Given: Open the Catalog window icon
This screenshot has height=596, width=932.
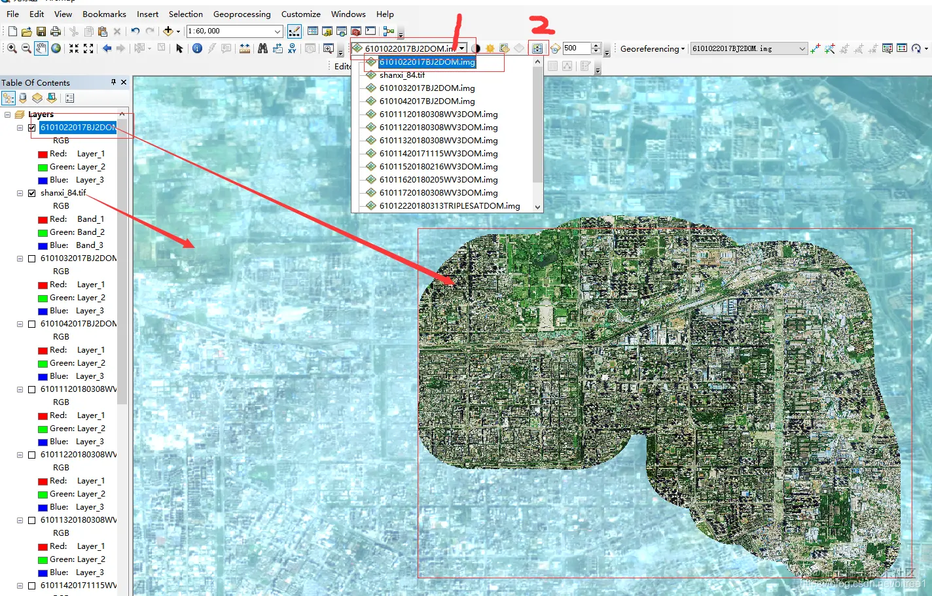Looking at the screenshot, I should point(327,31).
